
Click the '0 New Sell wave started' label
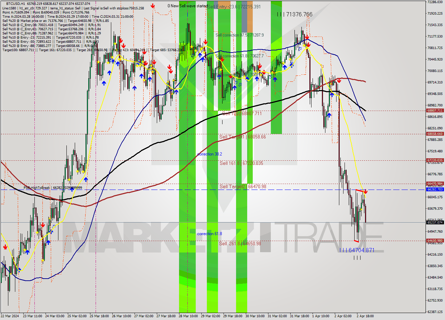click(187, 6)
